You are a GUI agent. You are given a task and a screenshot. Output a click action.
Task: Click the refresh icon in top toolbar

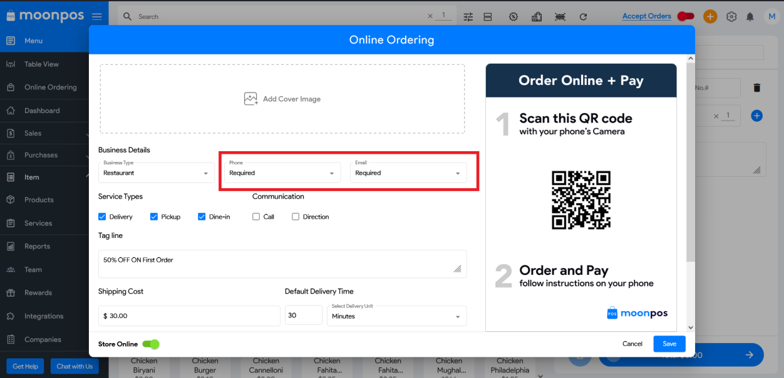pos(583,17)
